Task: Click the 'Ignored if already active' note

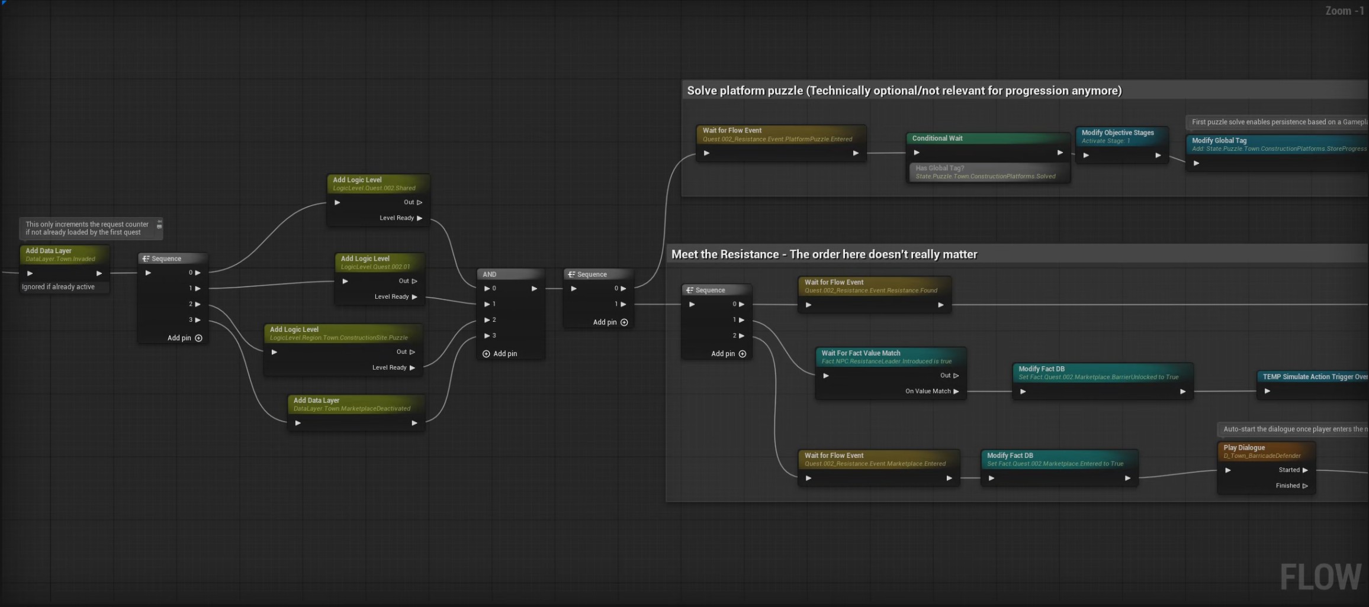Action: click(58, 287)
